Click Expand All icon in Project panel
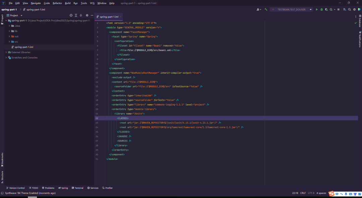The height and width of the screenshot is (198, 362). point(76,15)
